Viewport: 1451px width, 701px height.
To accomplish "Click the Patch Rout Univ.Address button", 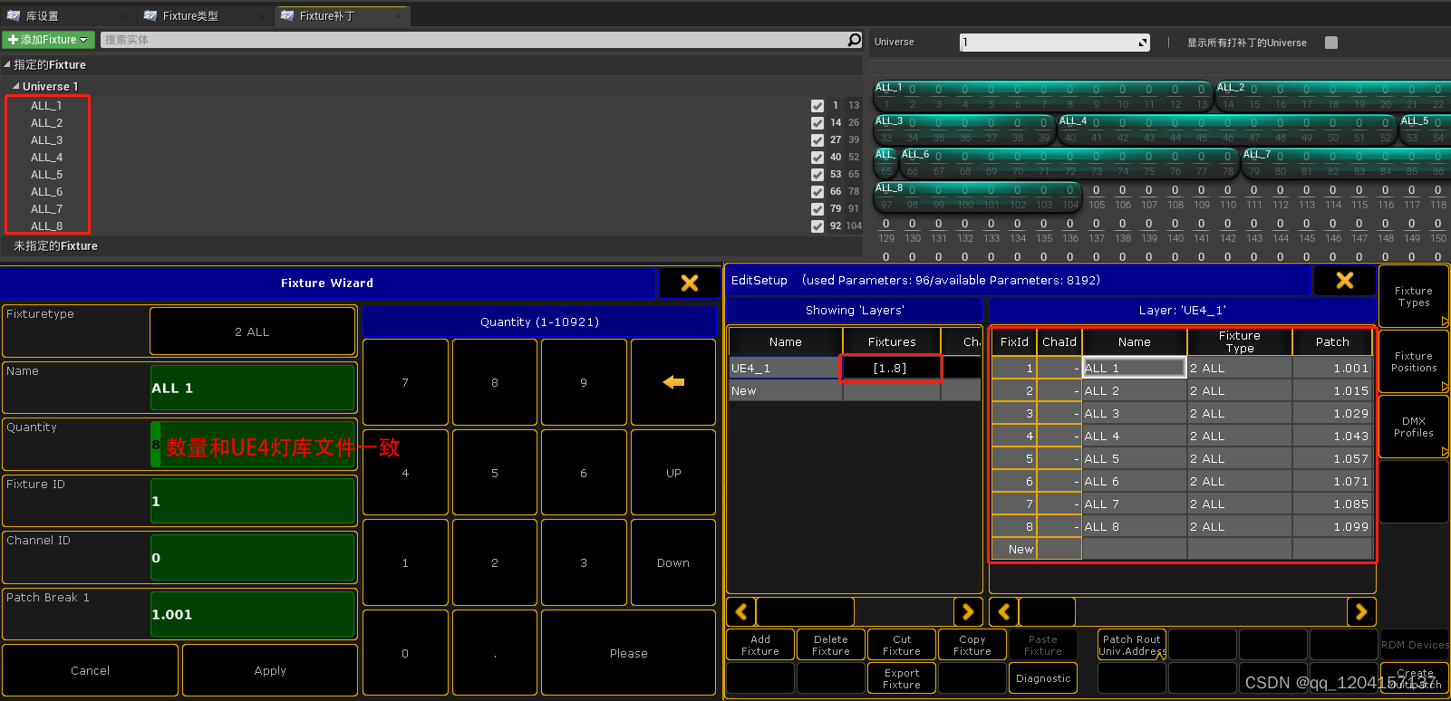I will pos(1131,645).
